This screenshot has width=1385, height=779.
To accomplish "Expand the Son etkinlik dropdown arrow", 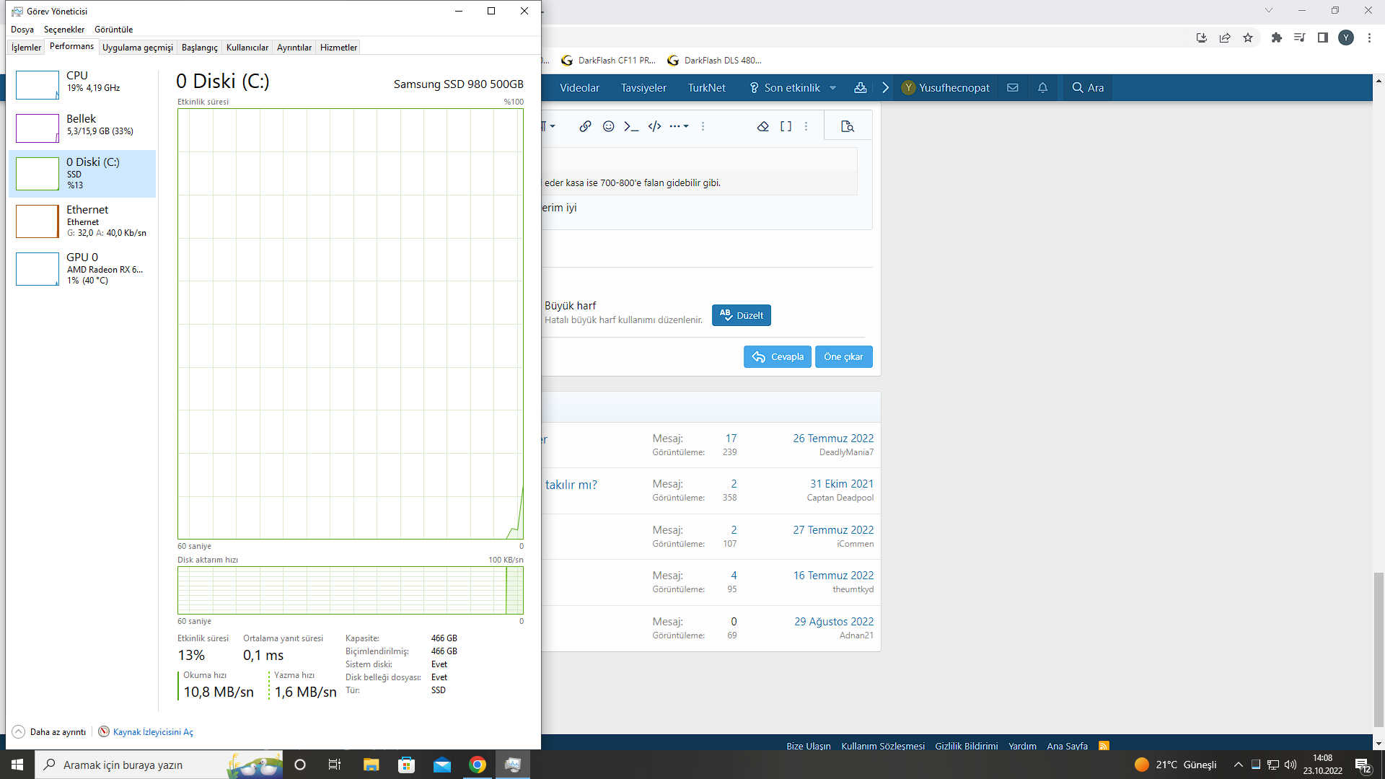I will pyautogui.click(x=833, y=88).
